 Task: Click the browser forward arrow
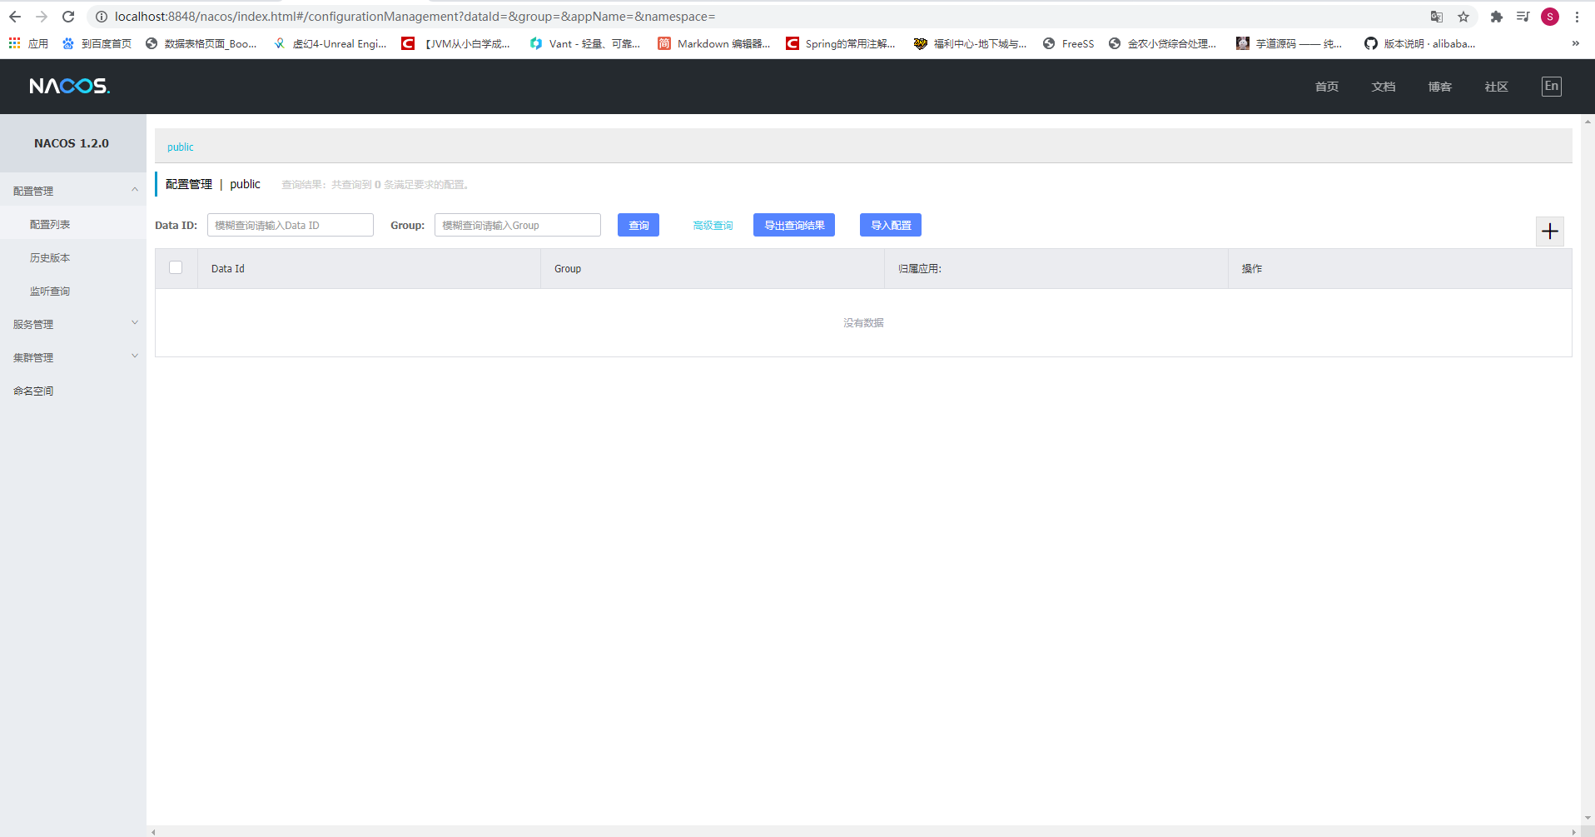tap(42, 17)
